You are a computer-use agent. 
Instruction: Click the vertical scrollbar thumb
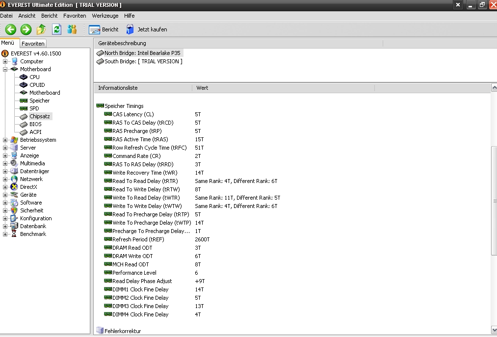pos(494,201)
